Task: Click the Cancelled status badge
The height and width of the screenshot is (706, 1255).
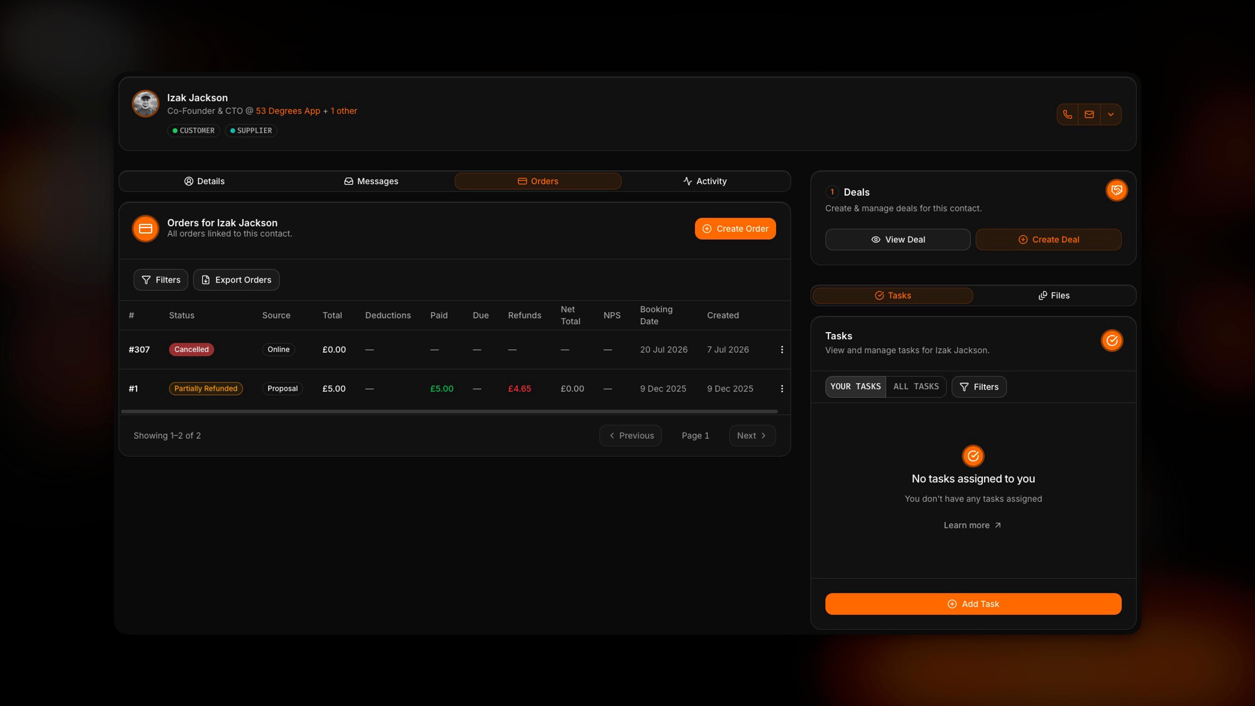Action: tap(192, 350)
